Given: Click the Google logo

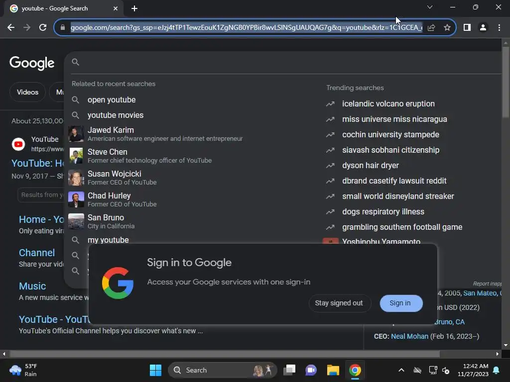Looking at the screenshot, I should click(32, 63).
